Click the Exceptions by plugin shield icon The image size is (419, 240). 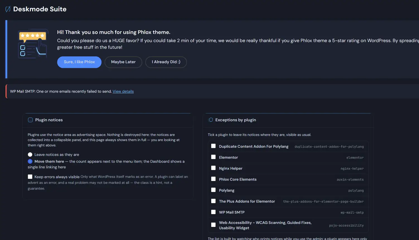(210, 120)
